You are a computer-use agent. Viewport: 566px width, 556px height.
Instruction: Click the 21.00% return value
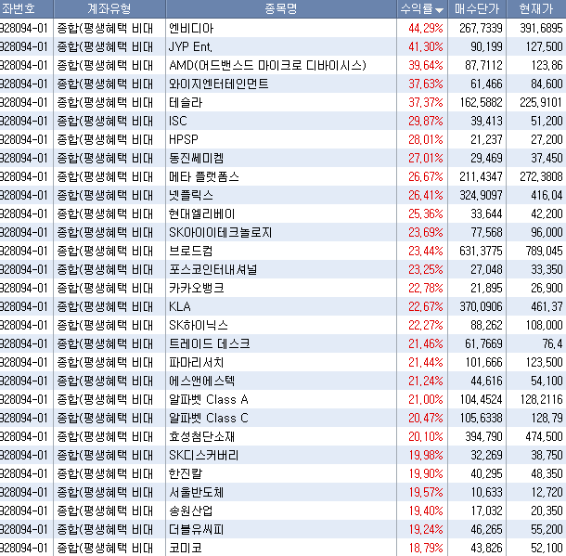point(426,400)
